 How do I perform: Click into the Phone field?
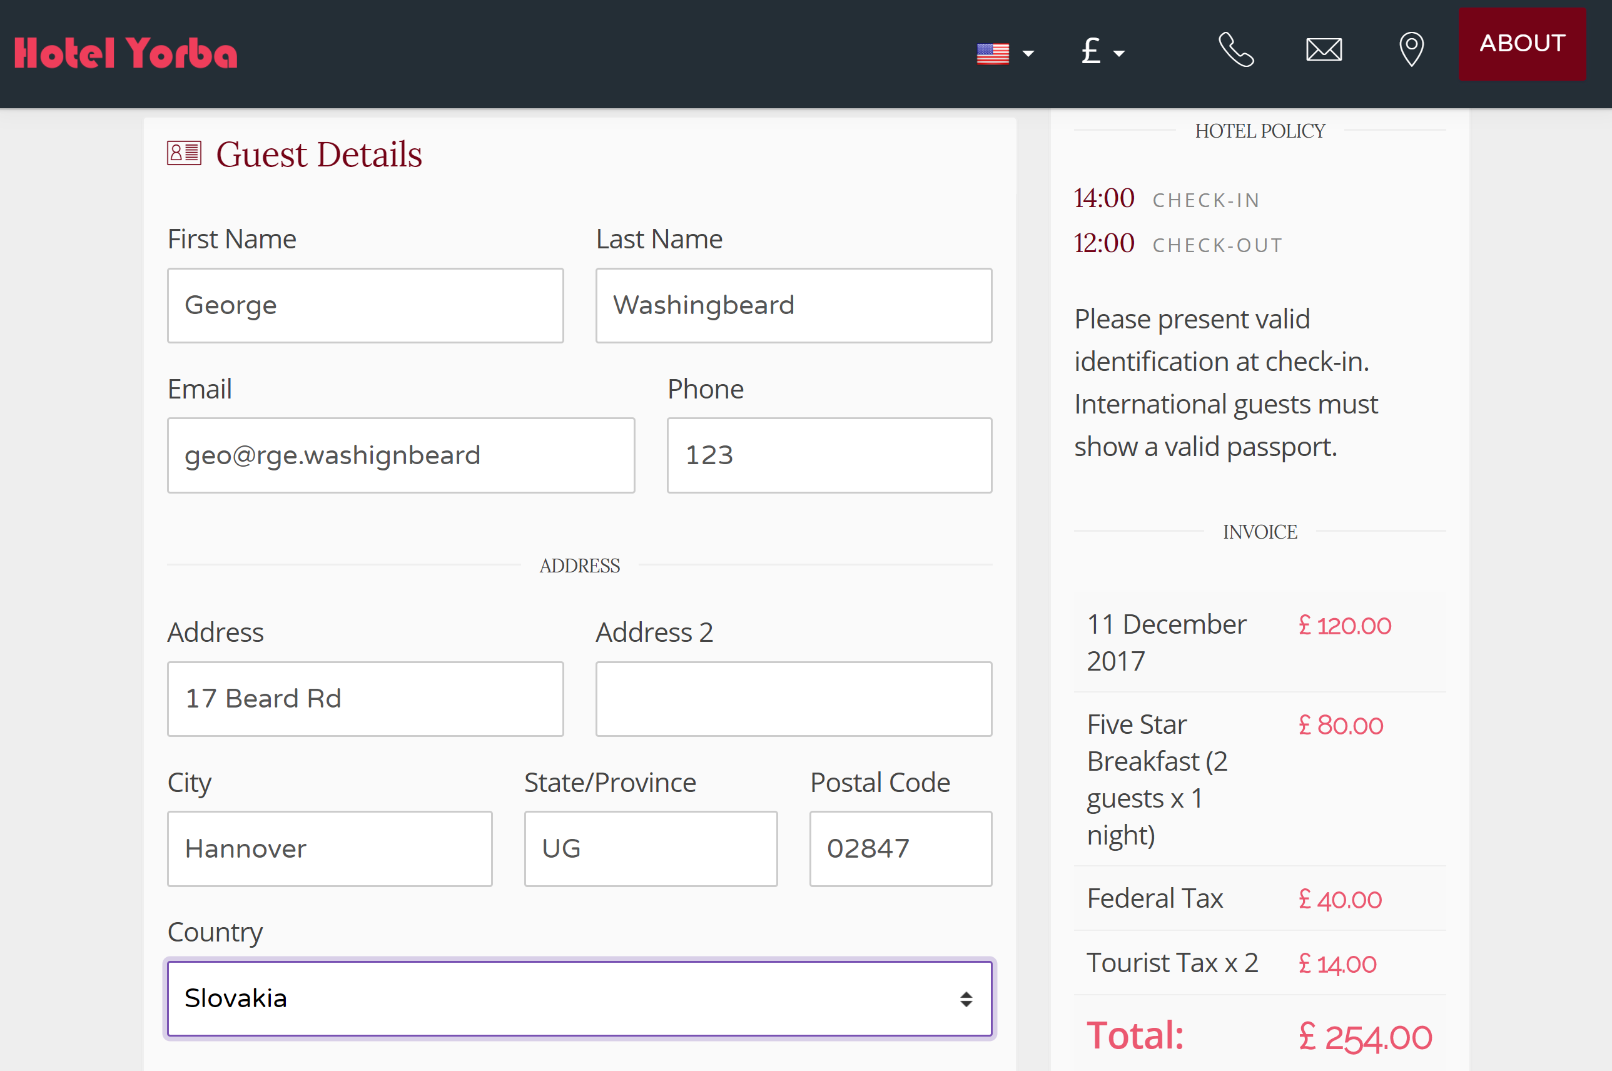click(829, 455)
